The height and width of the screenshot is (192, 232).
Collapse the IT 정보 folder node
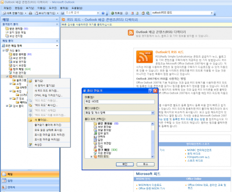coord(10,98)
